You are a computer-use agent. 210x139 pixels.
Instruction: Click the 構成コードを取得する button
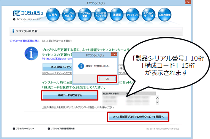pyautogui.click(x=70, y=95)
